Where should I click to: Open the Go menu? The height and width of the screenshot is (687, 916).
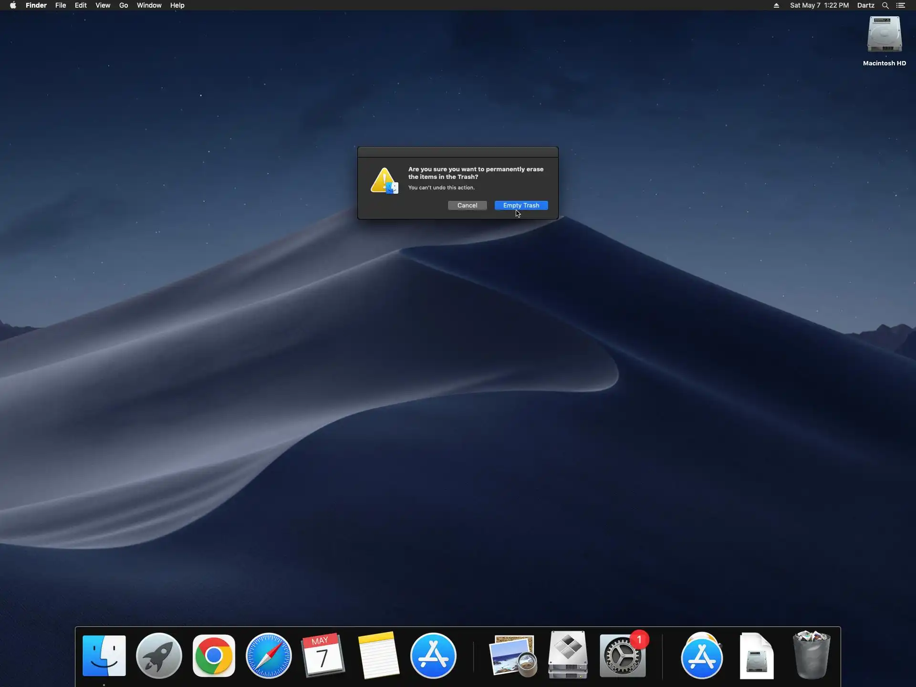(x=124, y=5)
